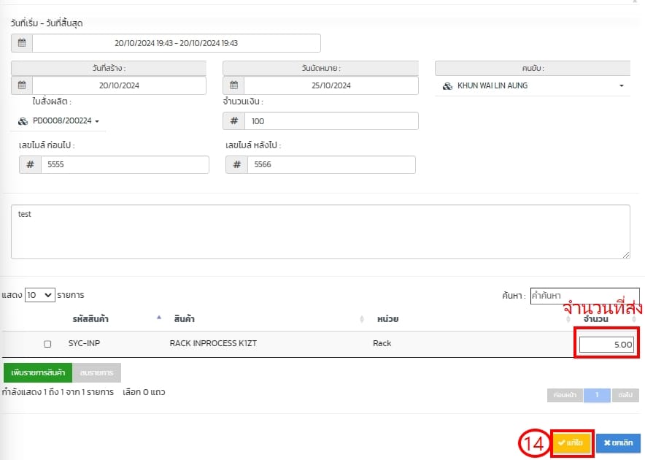Screen dimensions: 645x460
Task: Tick the checkbox for SYC-INP row
Action: (47, 343)
